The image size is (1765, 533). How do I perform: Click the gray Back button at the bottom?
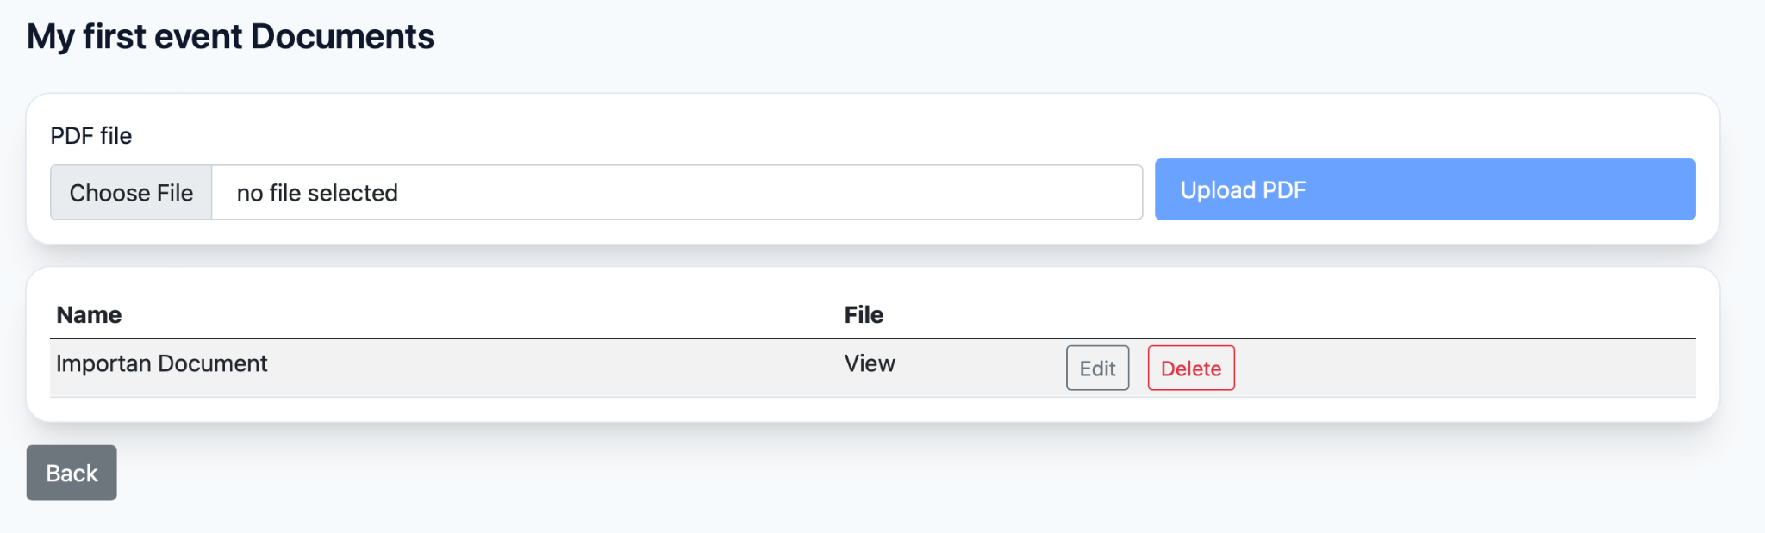tap(72, 473)
